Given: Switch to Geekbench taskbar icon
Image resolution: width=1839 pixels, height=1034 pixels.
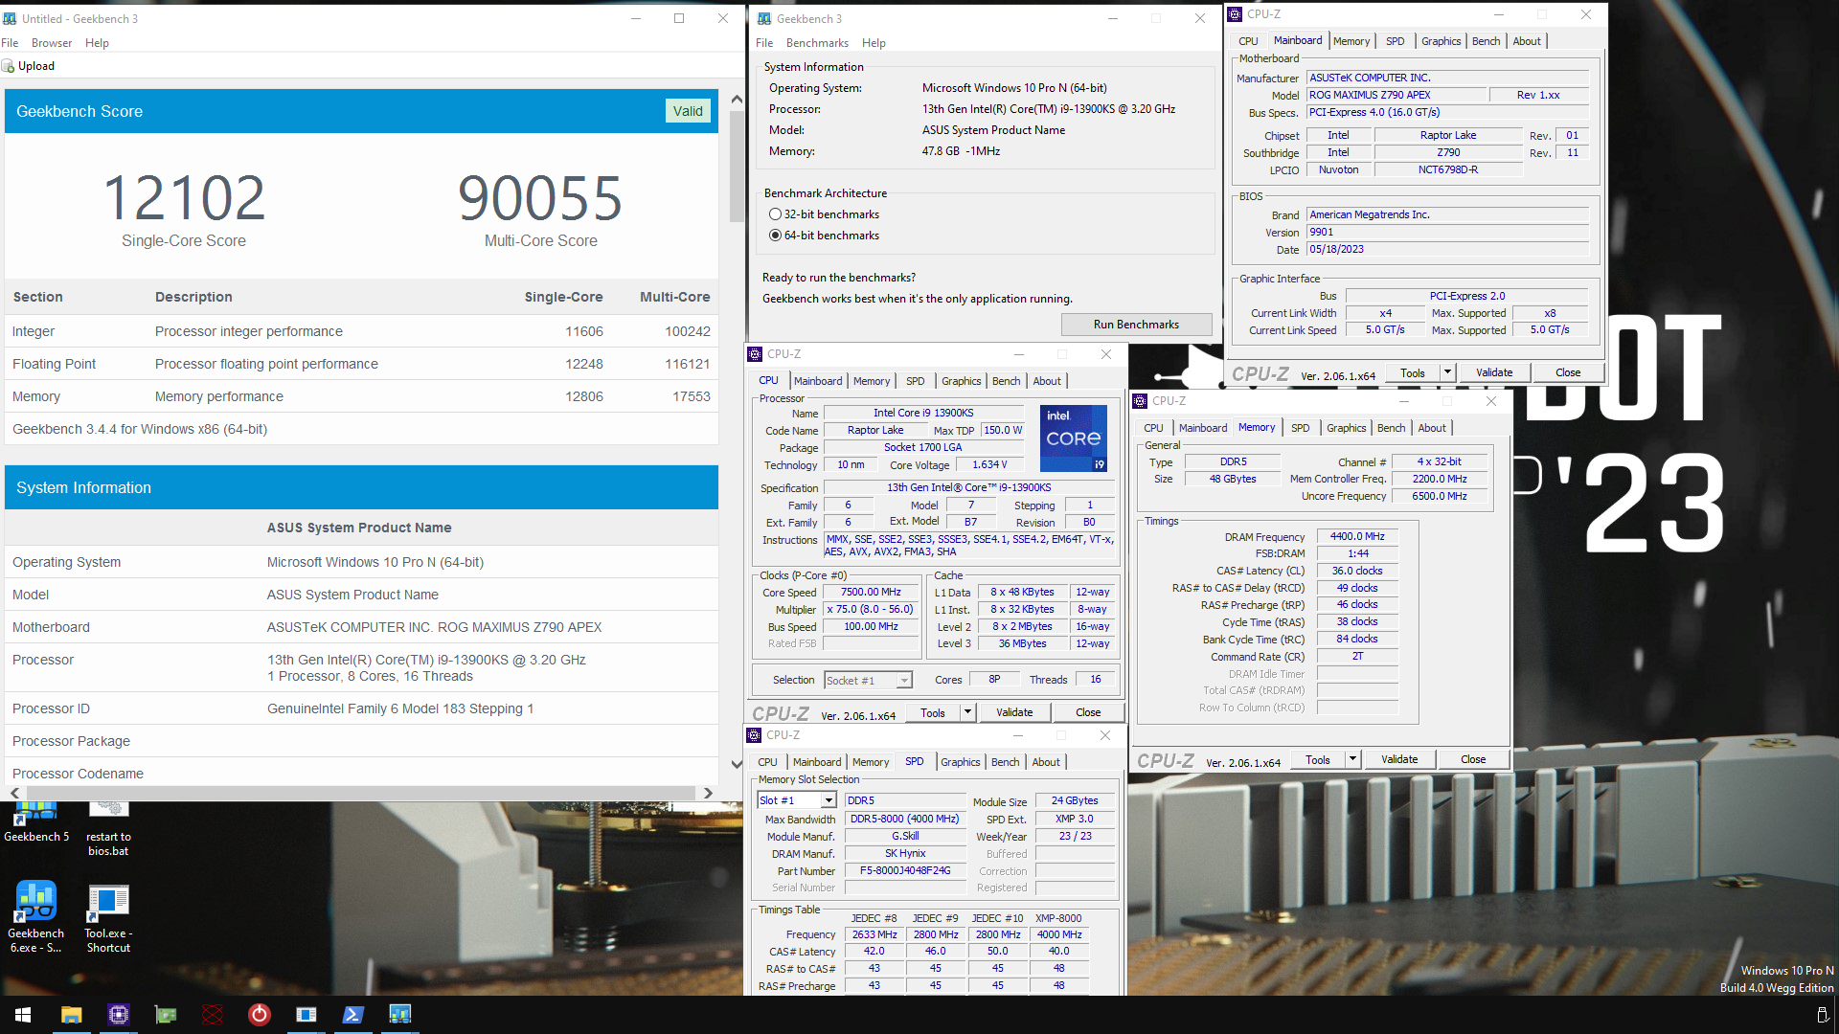Looking at the screenshot, I should point(400,1015).
